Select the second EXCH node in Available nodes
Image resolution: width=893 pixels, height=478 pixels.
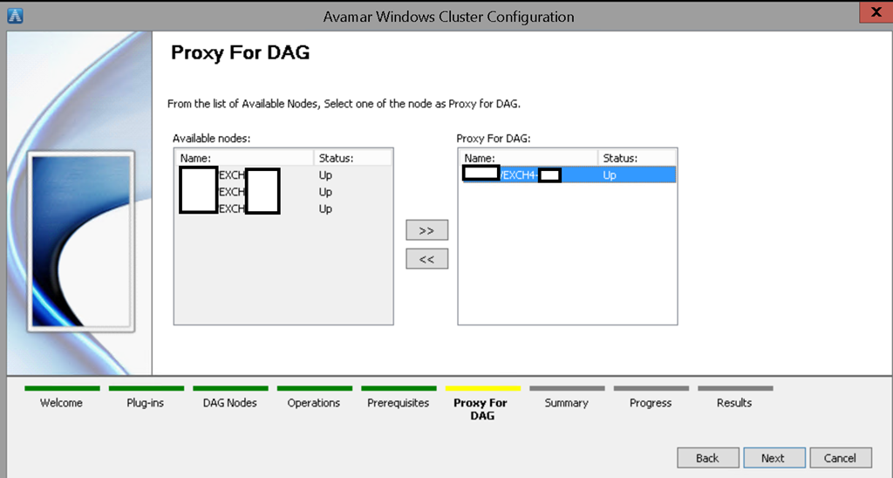[x=283, y=192]
